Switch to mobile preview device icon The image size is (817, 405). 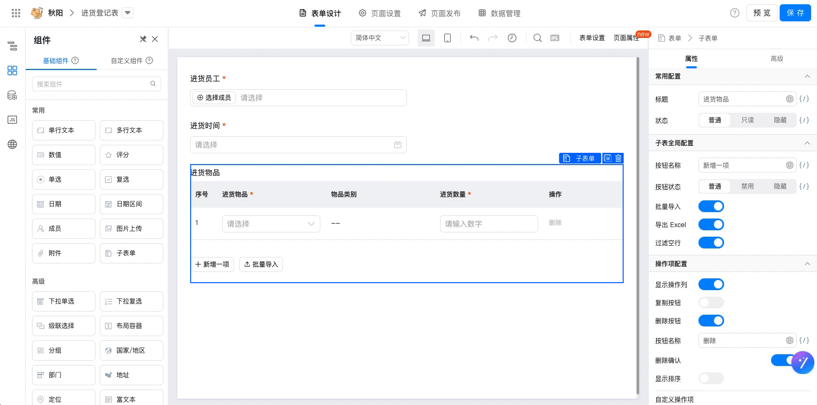click(447, 38)
